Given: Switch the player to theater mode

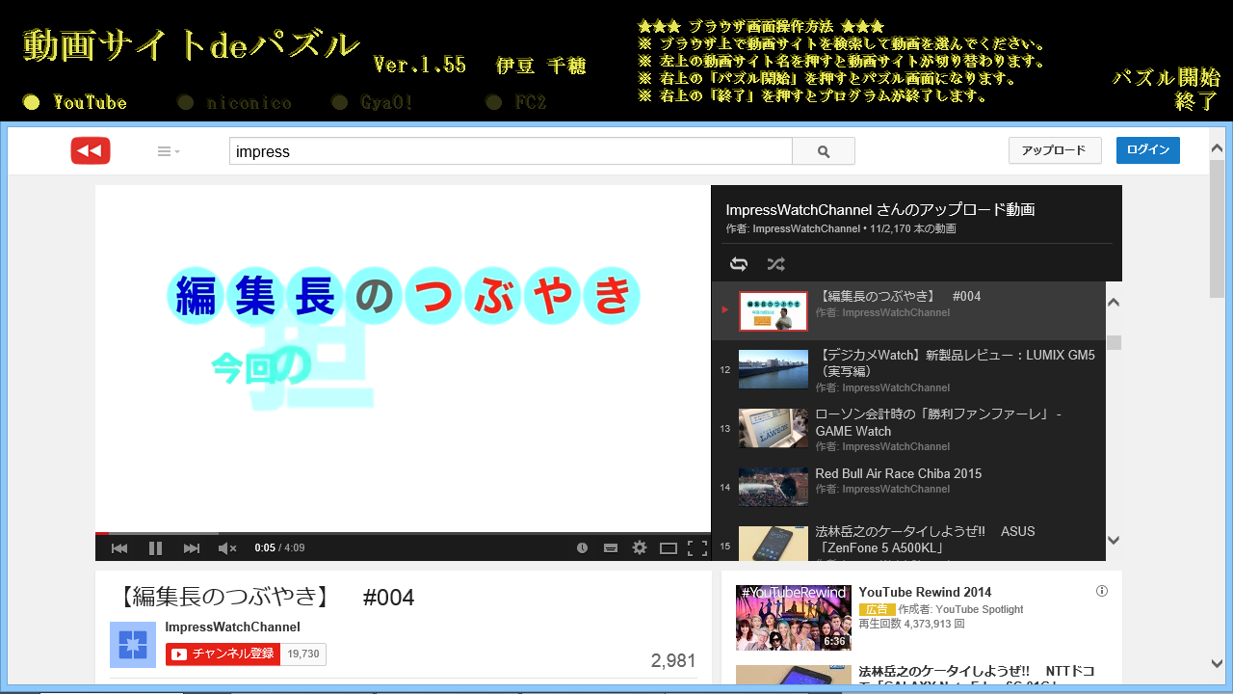Looking at the screenshot, I should [668, 547].
